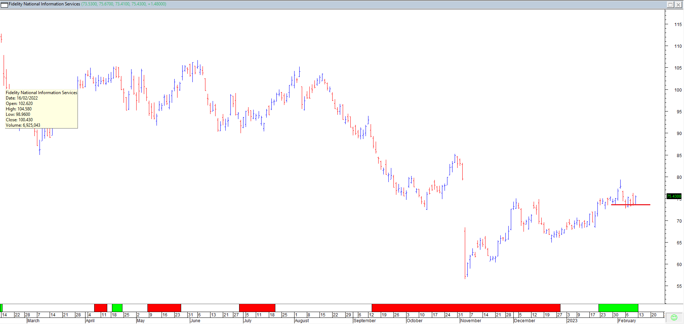
Task: Click the 70 price axis label
Action: coord(679,221)
